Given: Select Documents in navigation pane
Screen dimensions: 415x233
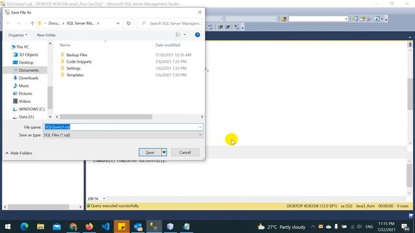Looking at the screenshot, I should (29, 71).
